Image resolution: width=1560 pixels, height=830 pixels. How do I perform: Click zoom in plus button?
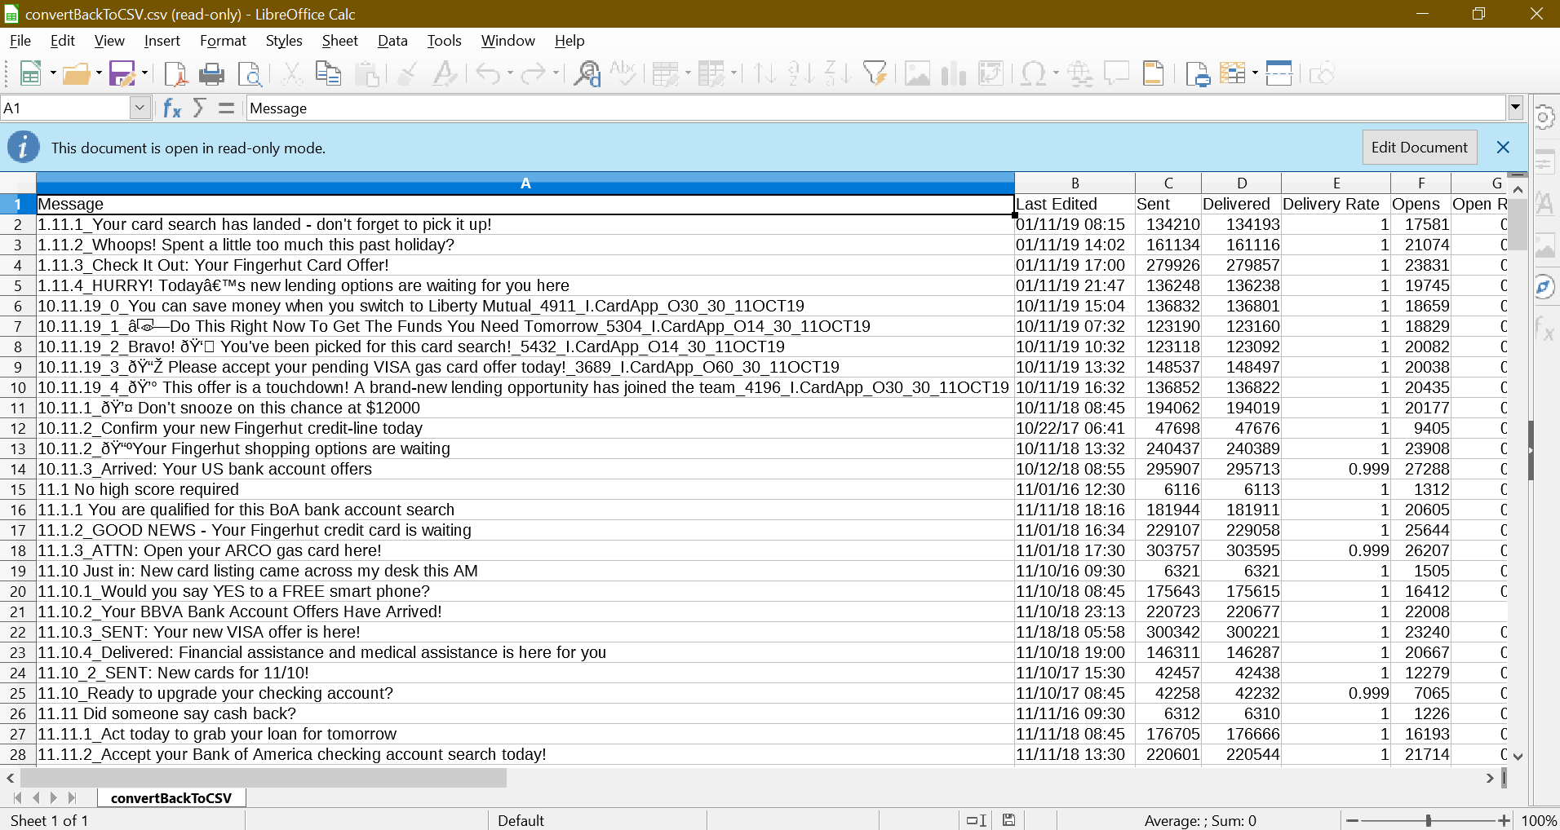tap(1504, 820)
